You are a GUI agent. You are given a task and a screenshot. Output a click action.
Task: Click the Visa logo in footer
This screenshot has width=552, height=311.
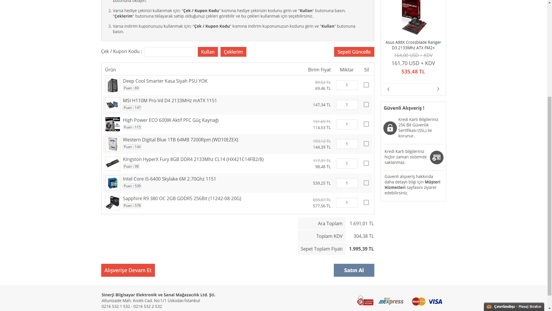(435, 301)
